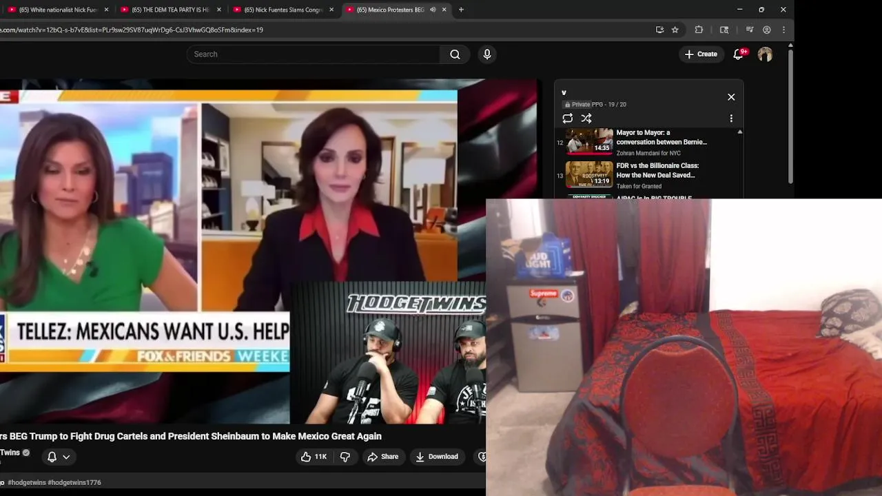
Task: Close THE DEM TEA PARTY tab
Action: tap(219, 10)
